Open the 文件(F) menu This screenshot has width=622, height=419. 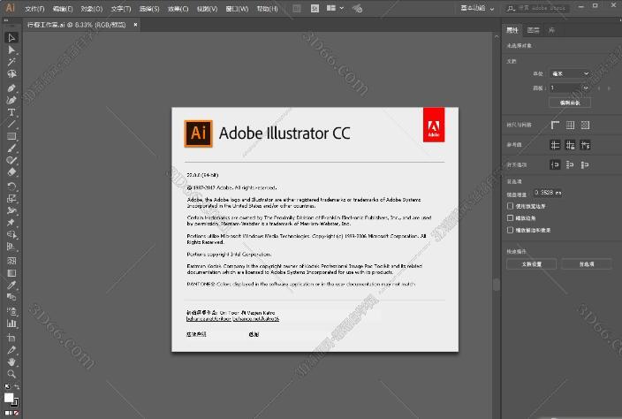pyautogui.click(x=34, y=8)
